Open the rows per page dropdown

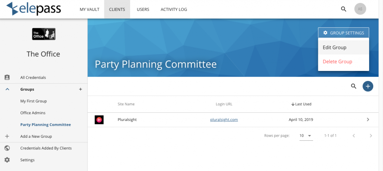point(306,136)
